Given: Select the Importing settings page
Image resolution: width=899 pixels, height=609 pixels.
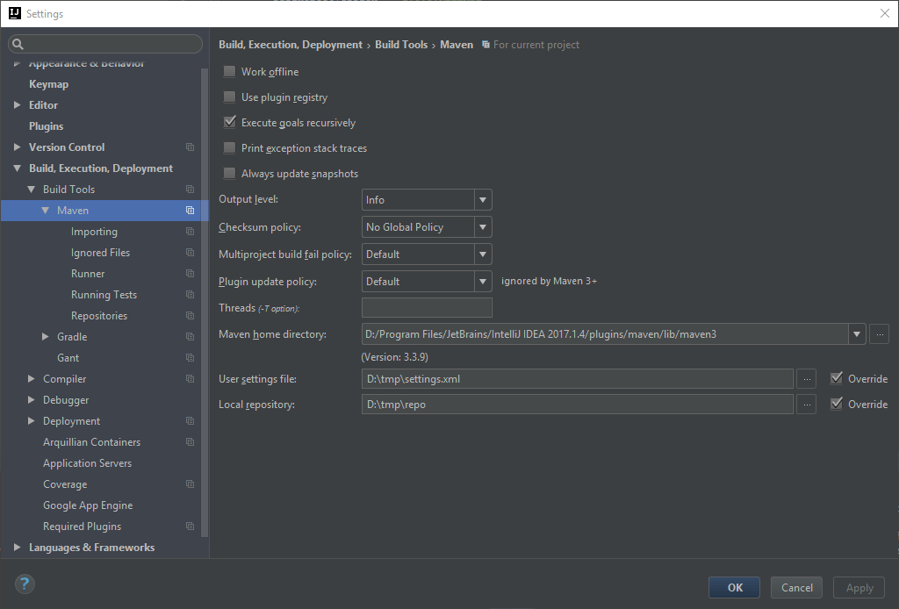Looking at the screenshot, I should point(94,231).
